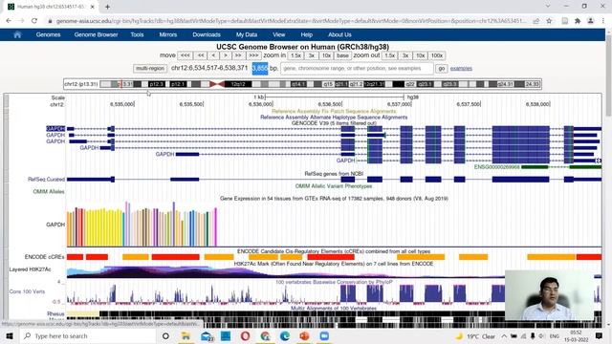This screenshot has width=612, height=344.
Task: Zoom in 1.5x
Action: pyautogui.click(x=295, y=55)
